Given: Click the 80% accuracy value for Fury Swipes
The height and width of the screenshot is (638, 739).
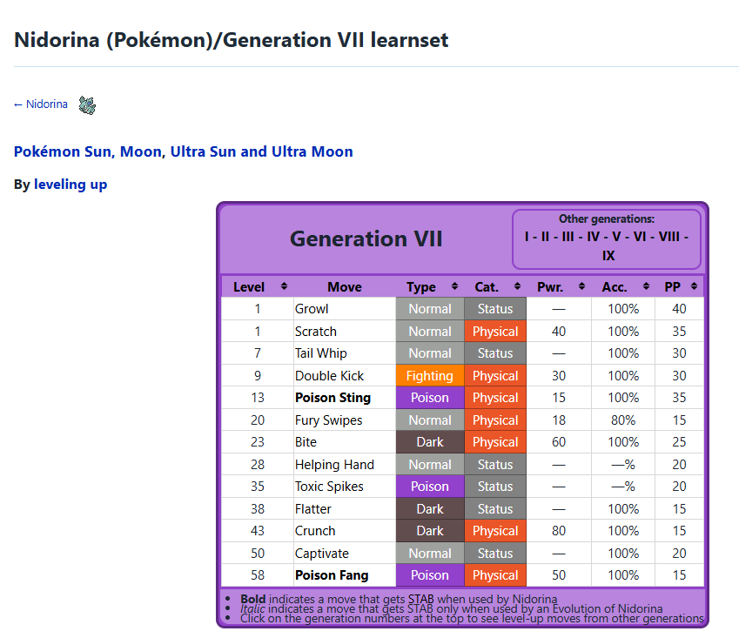Looking at the screenshot, I should click(x=623, y=420).
